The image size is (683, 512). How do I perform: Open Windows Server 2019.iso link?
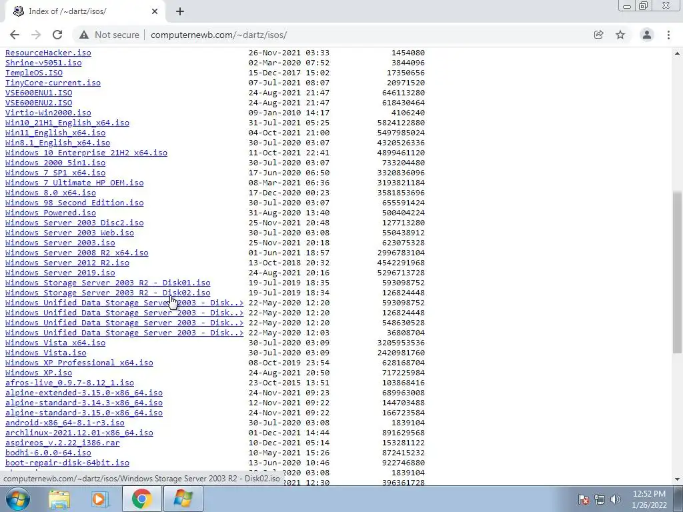coord(59,273)
